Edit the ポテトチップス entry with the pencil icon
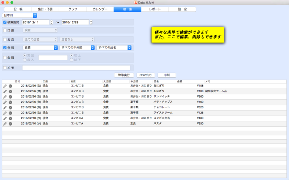This screenshot has width=289, height=180. point(5,102)
